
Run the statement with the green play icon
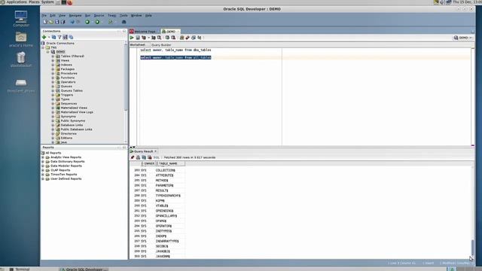132,38
